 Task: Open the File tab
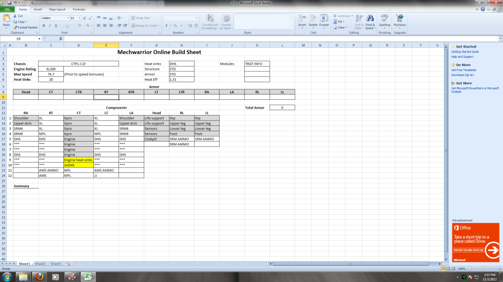pos(7,10)
